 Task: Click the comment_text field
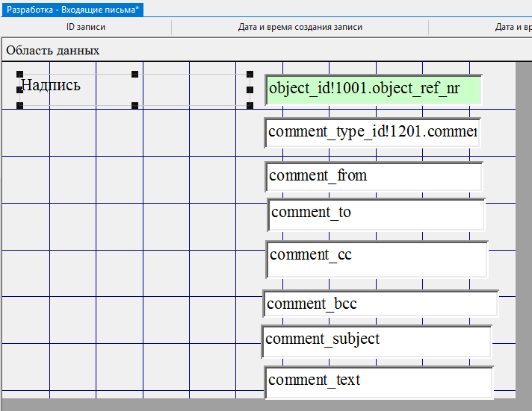pos(378,381)
